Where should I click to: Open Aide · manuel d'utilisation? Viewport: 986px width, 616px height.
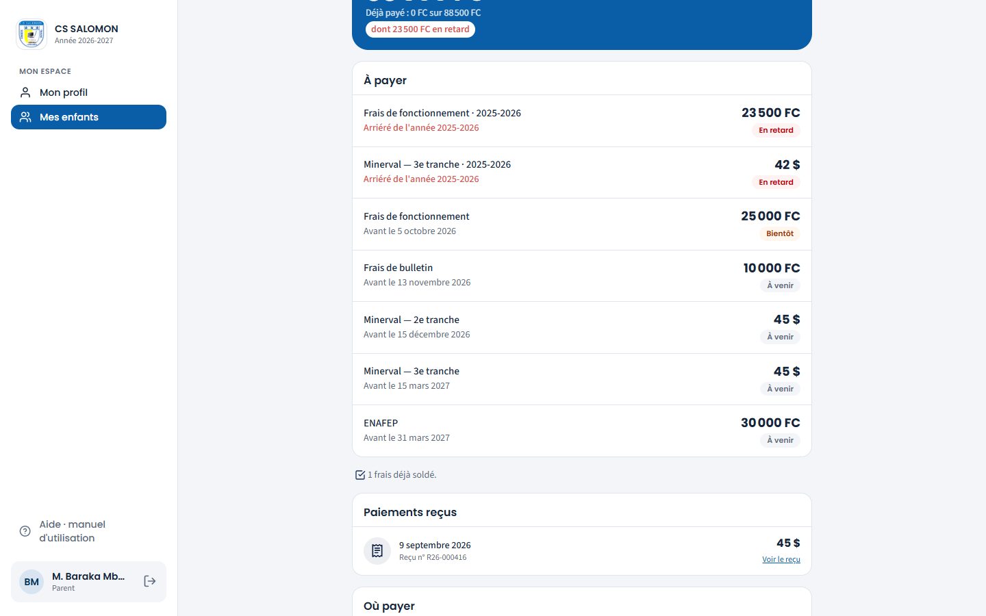tap(88, 531)
